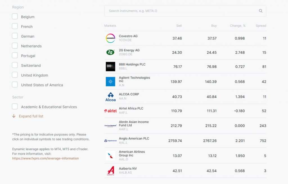This screenshot has width=288, height=184.
Task: Open the Anglo American logo
Action: tap(110, 141)
